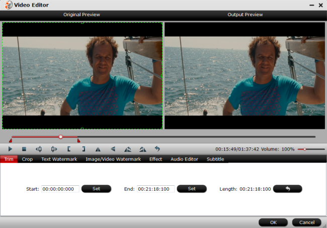Click the volume slider handle
The width and height of the screenshot is (327, 228).
(x=305, y=149)
